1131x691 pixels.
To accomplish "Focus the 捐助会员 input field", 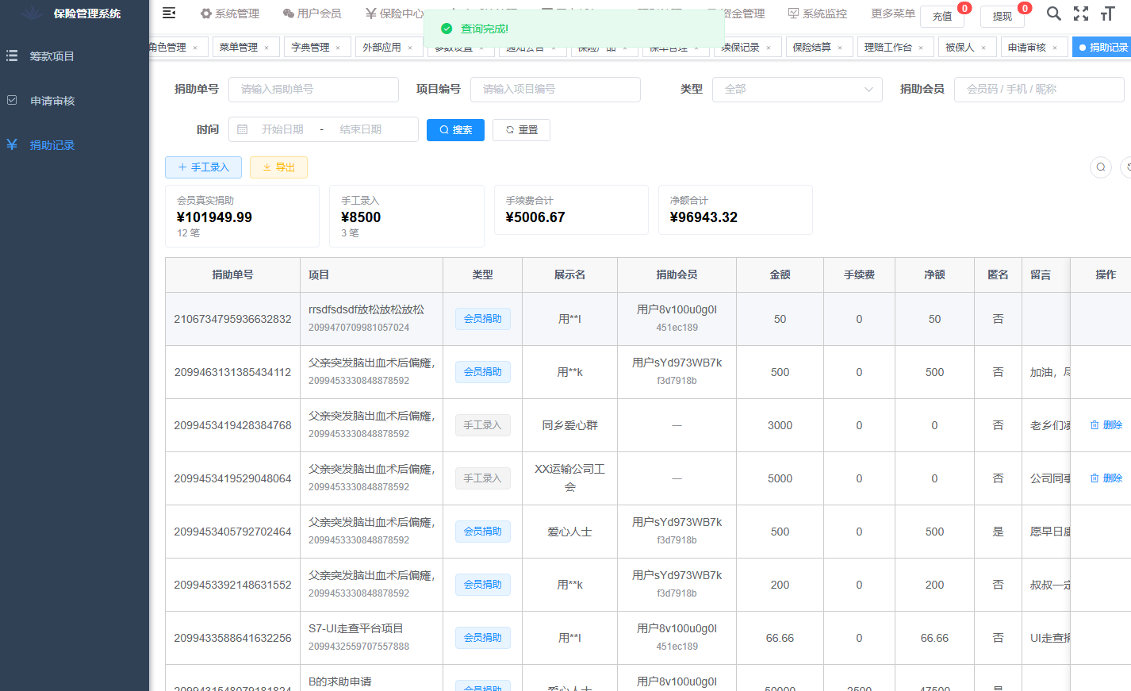I will pos(1039,89).
